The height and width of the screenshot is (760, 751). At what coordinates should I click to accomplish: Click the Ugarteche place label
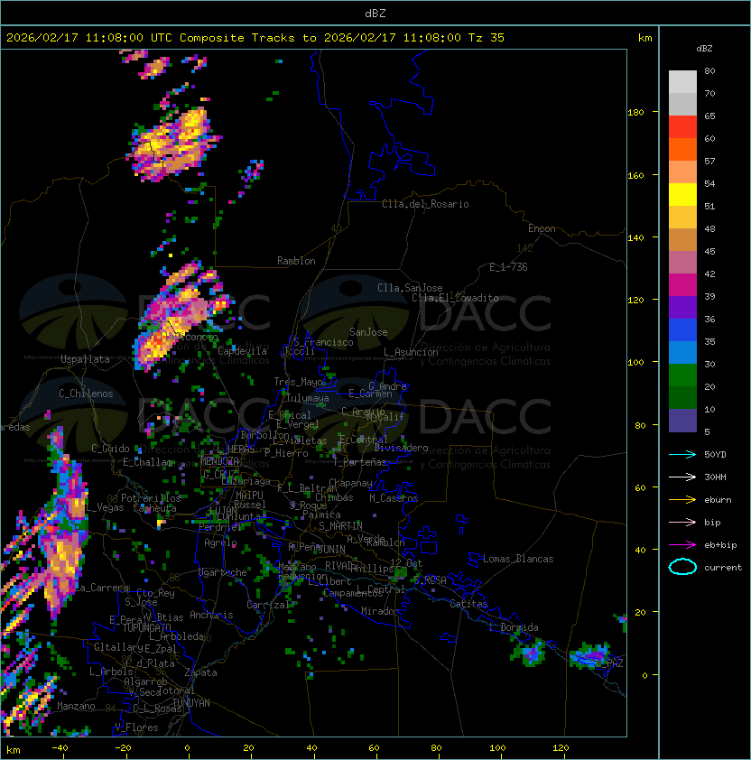223,572
